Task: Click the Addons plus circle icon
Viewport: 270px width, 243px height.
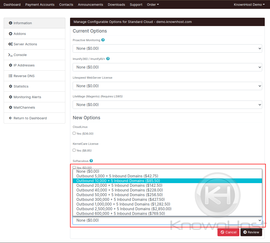Action: 10,34
